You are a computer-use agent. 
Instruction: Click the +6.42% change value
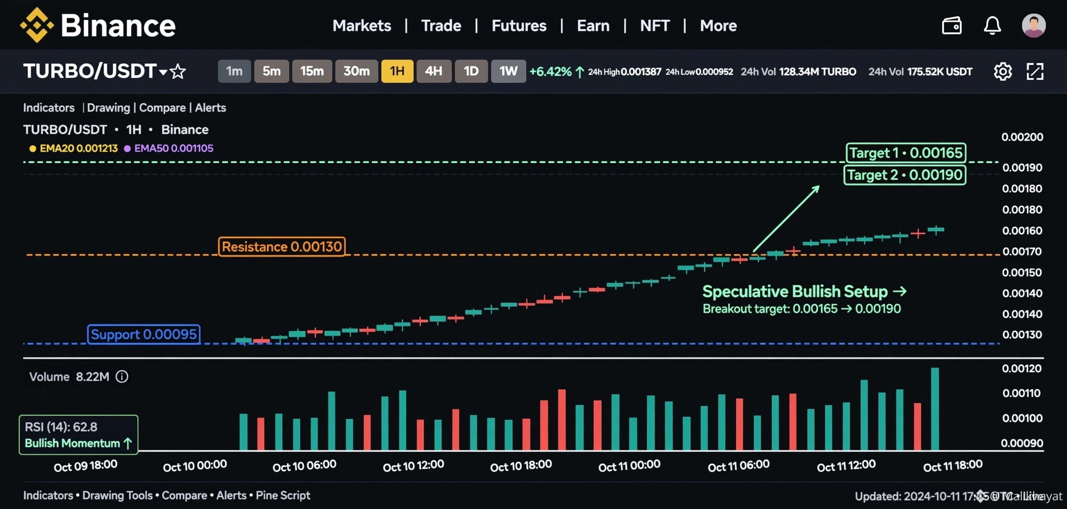click(550, 72)
